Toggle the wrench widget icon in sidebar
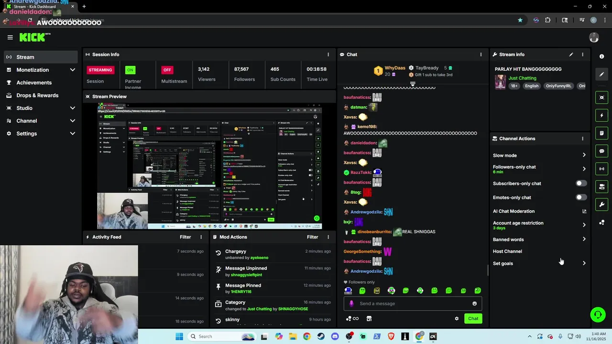 point(601,204)
